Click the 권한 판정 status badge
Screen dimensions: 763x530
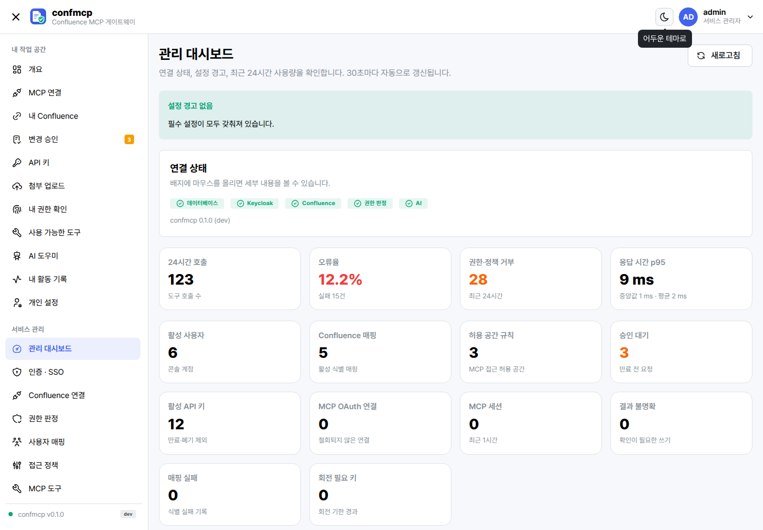[370, 204]
